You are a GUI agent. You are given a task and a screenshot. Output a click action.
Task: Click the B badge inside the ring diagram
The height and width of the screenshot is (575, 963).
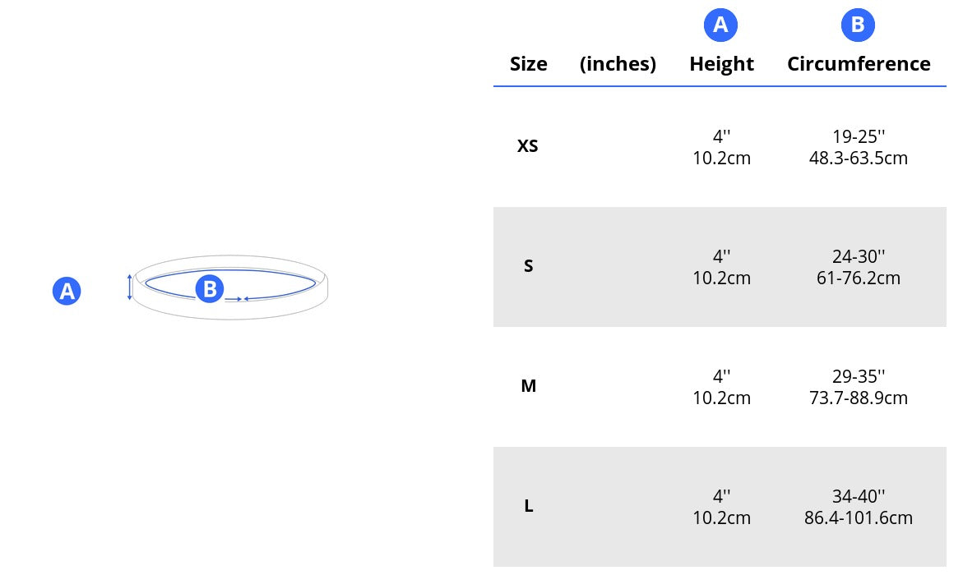click(210, 288)
